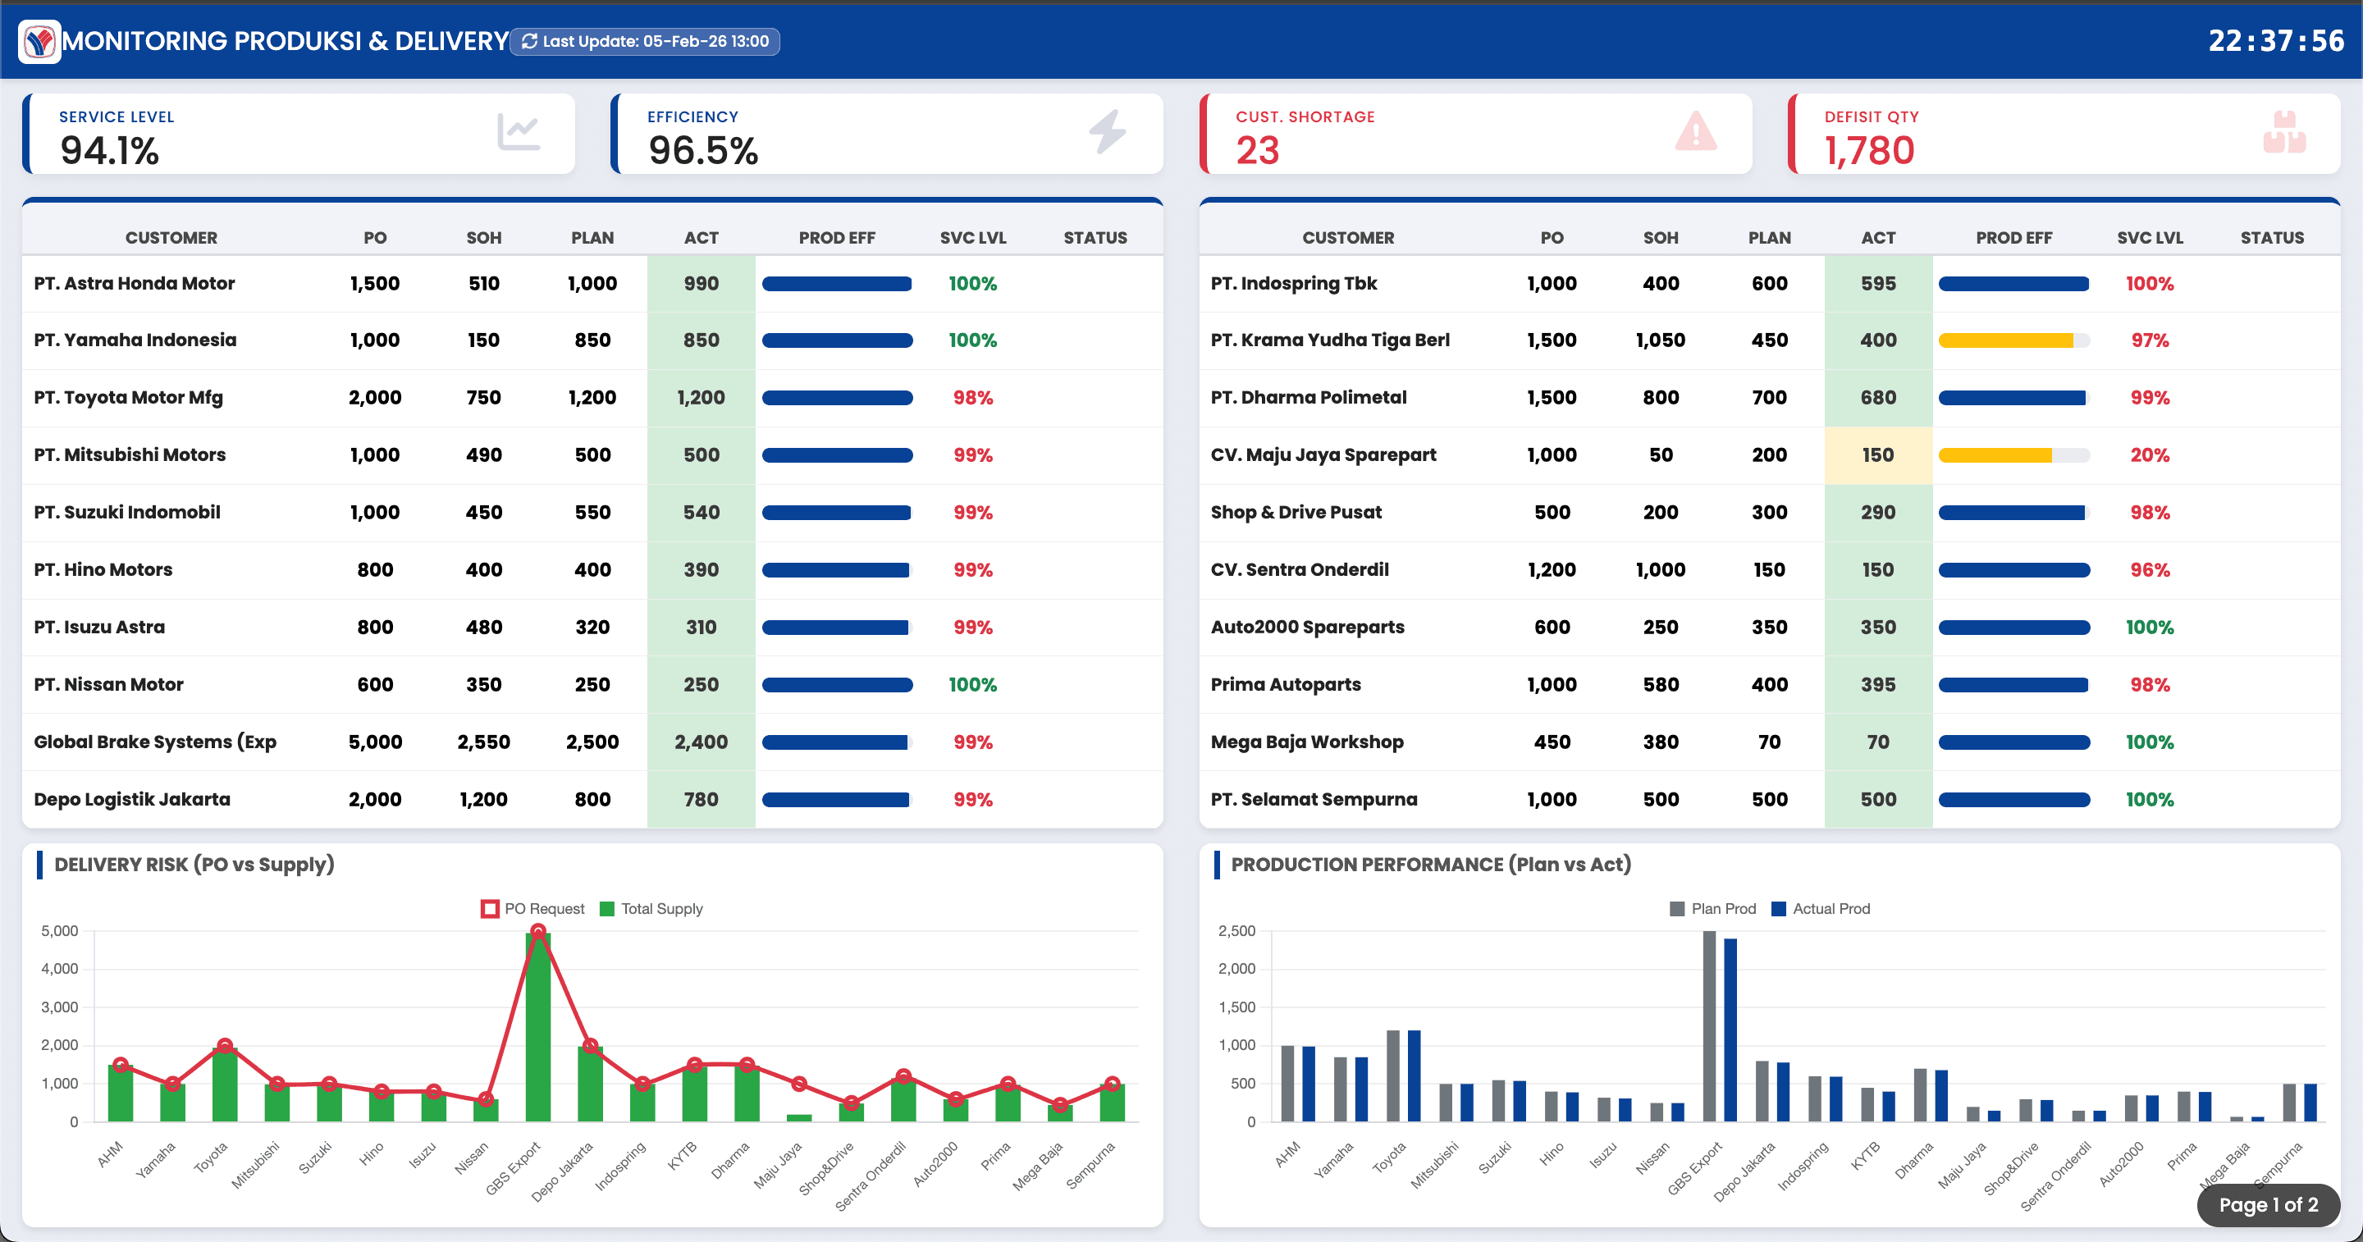Click the CV. Maju Jaya Sparepart yellow efficiency bar
Image resolution: width=2363 pixels, height=1242 pixels.
click(x=1995, y=455)
